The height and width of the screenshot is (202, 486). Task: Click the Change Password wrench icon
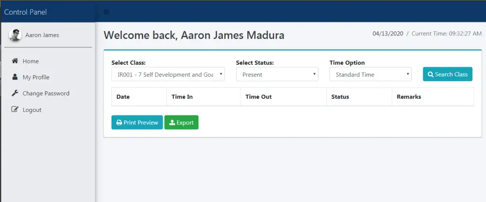coord(15,93)
